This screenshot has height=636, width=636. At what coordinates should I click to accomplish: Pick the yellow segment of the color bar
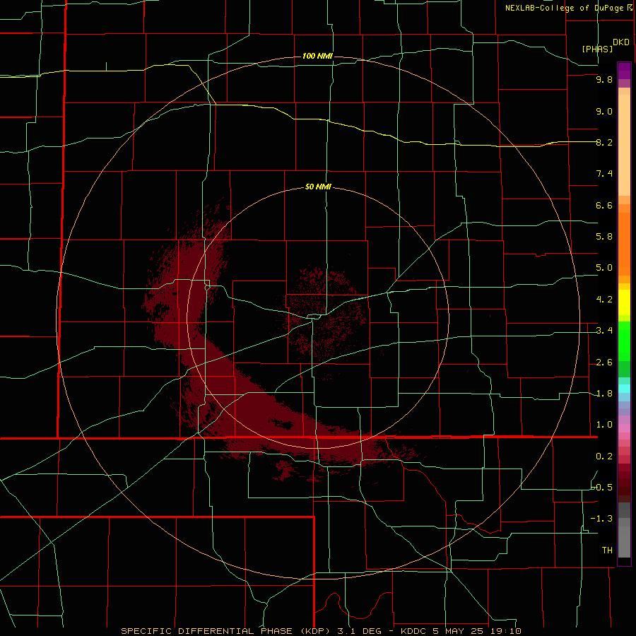coord(624,302)
